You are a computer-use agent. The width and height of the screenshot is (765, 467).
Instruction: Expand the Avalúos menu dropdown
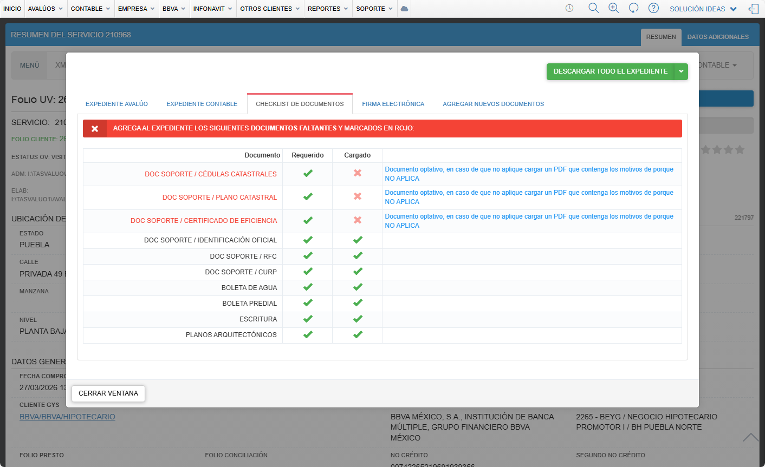[x=46, y=9]
